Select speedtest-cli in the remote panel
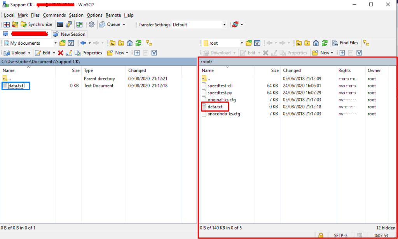Screen dimensions: 398x239 pos(220,85)
